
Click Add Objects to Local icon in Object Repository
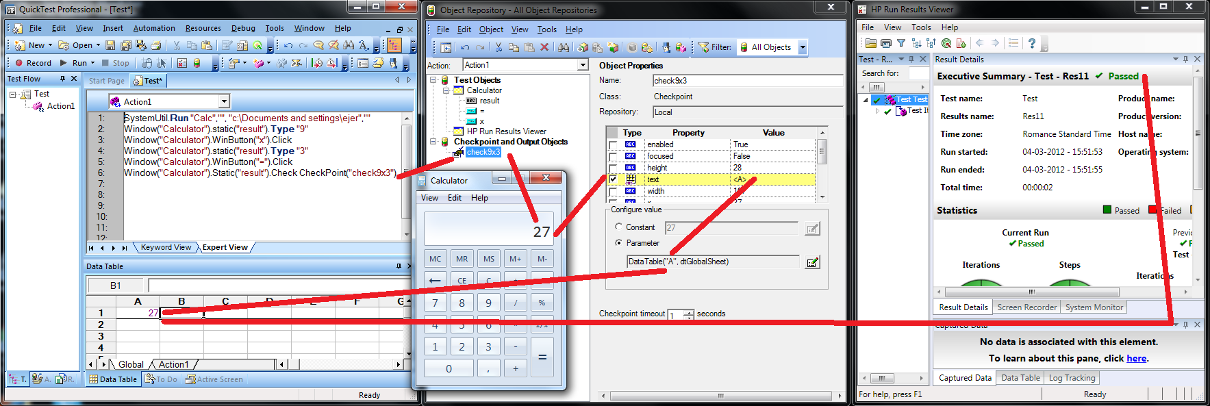(x=583, y=47)
